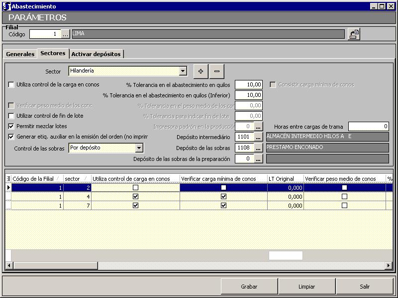The height and width of the screenshot is (298, 398).
Task: Click the icon button right of LIMA field
Action: pos(353,34)
